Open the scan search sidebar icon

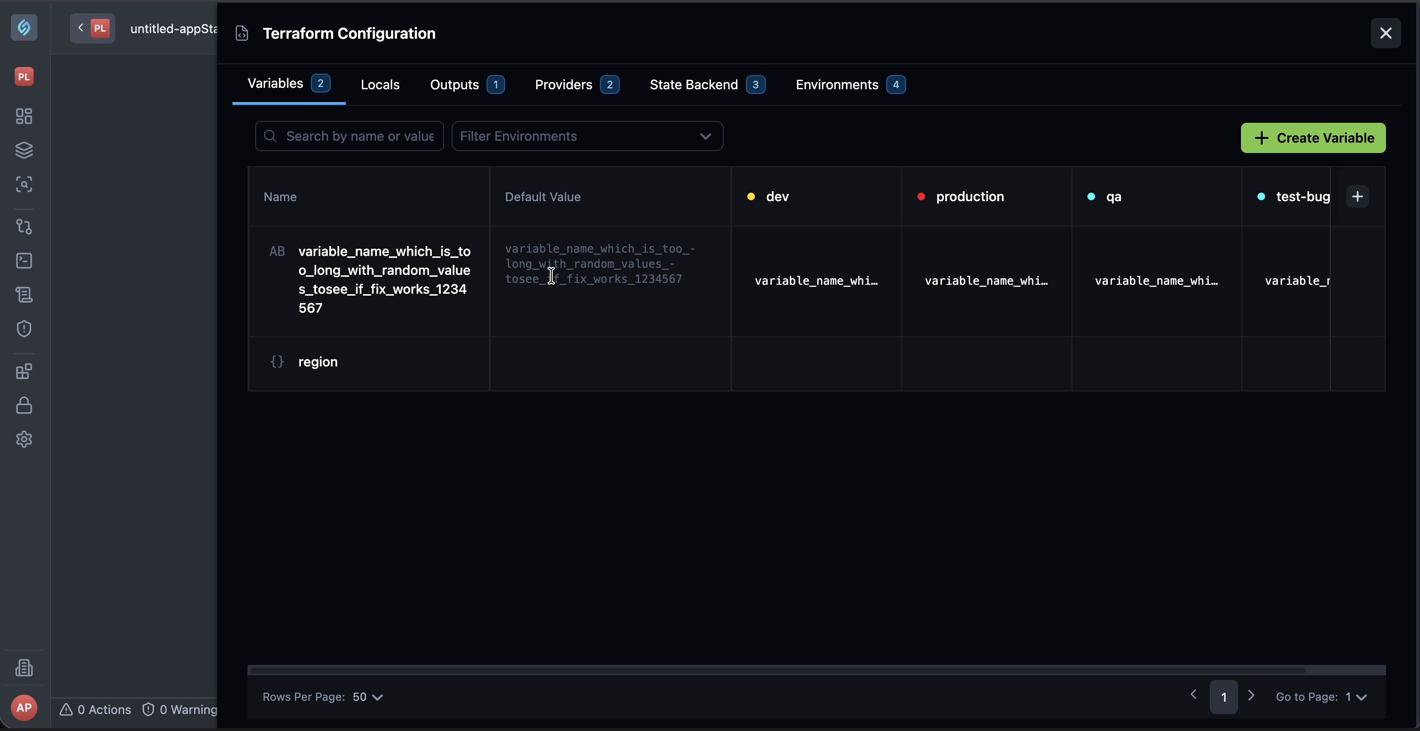[x=24, y=184]
